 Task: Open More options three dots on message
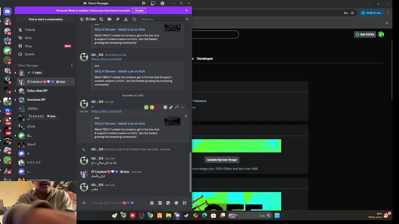pyautogui.click(x=183, y=107)
